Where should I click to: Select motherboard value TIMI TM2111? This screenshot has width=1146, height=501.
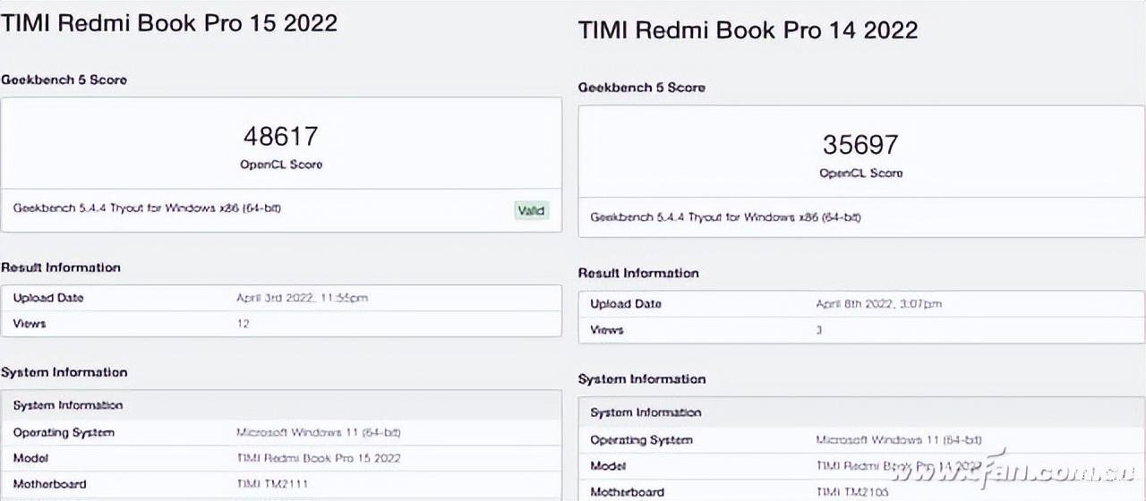pyautogui.click(x=274, y=484)
